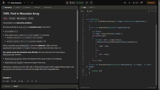
Task: Click line 32 binarySearch method signature
Action: click(119, 65)
